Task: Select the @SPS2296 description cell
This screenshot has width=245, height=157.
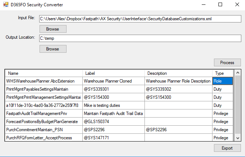Action: (x=178, y=130)
